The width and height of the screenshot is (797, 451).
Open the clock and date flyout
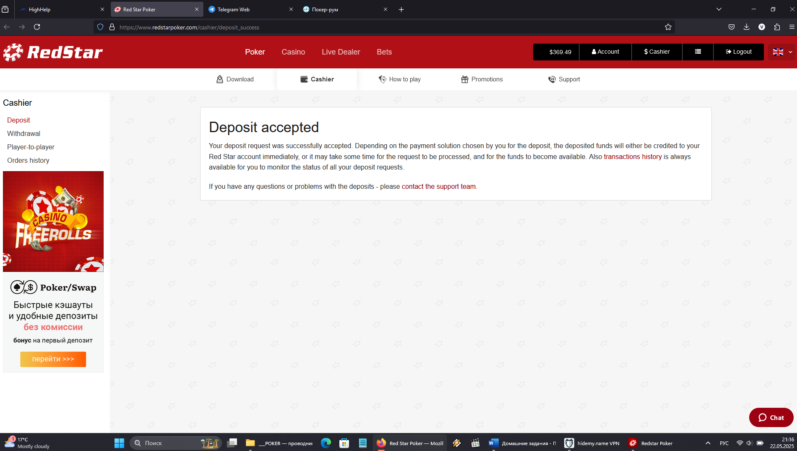click(782, 443)
